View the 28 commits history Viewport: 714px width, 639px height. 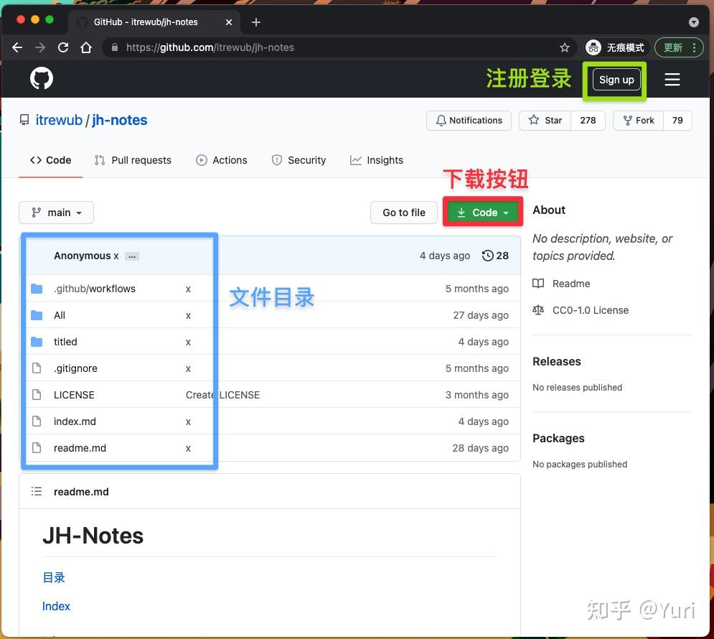[495, 256]
